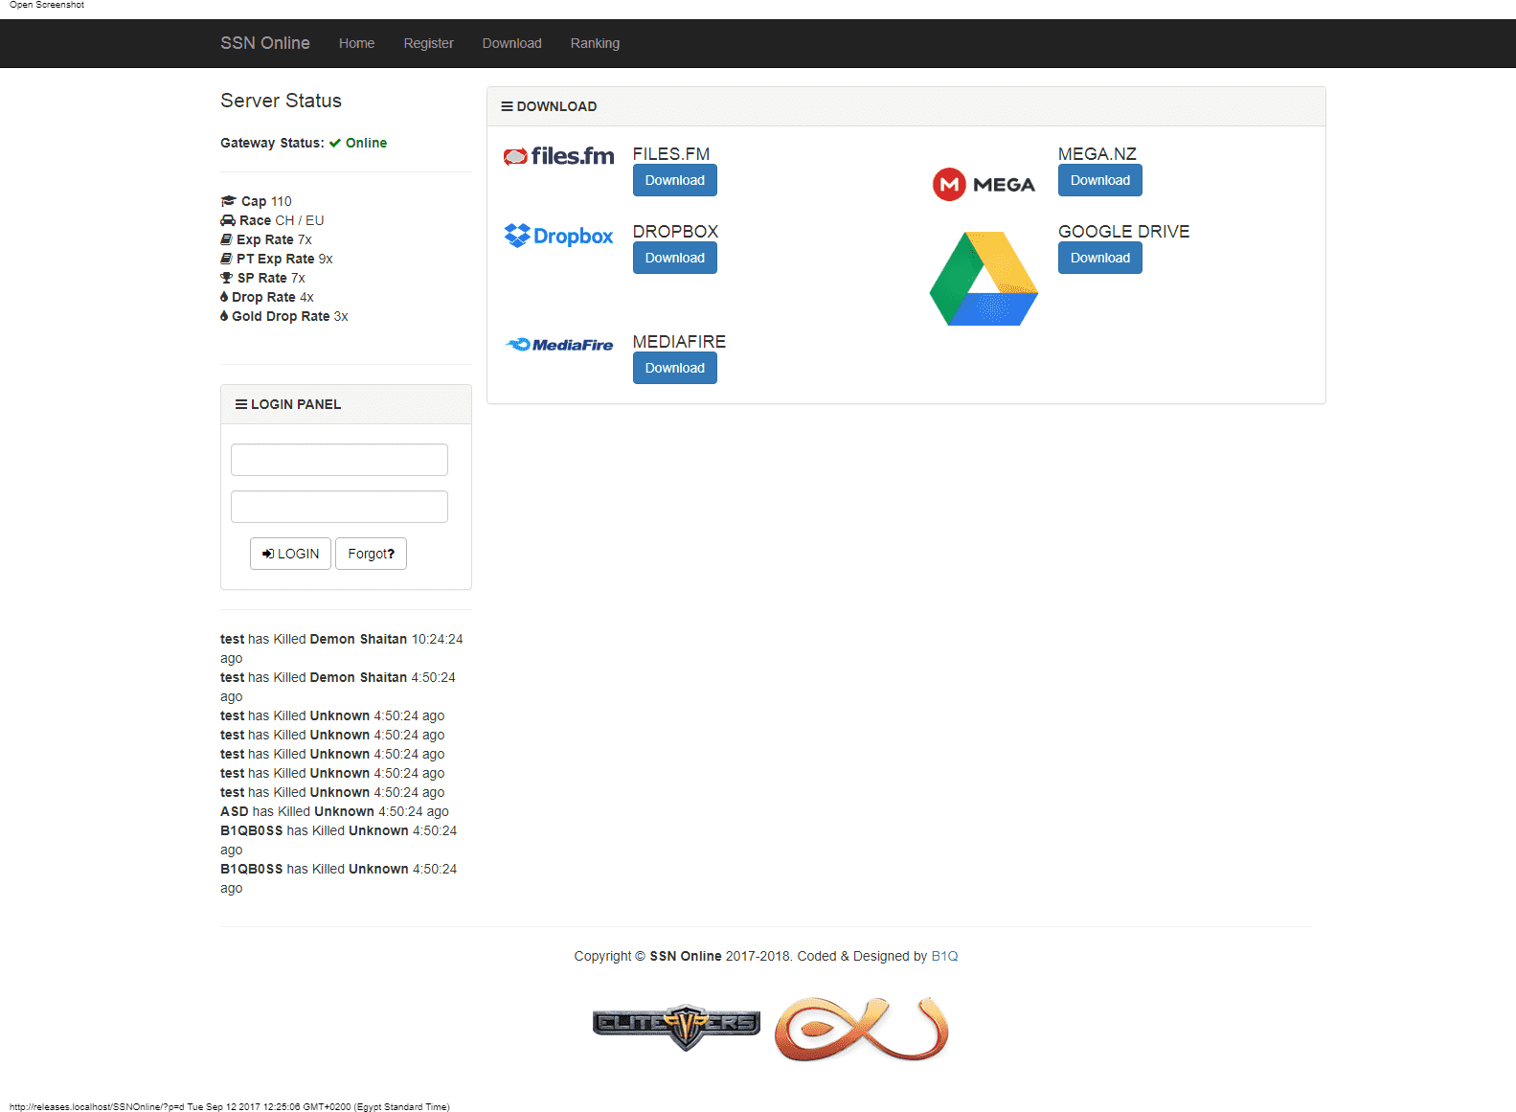
Task: Click the files.fm logo
Action: coord(559,156)
